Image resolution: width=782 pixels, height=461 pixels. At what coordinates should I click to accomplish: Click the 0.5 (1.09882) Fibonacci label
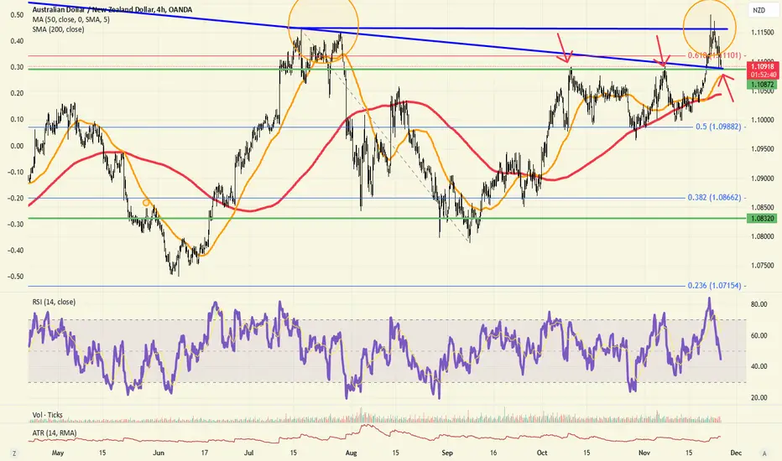tap(718, 127)
